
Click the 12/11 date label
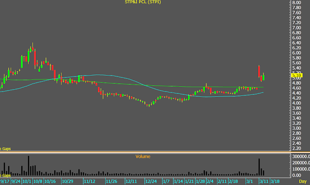coord(131,182)
